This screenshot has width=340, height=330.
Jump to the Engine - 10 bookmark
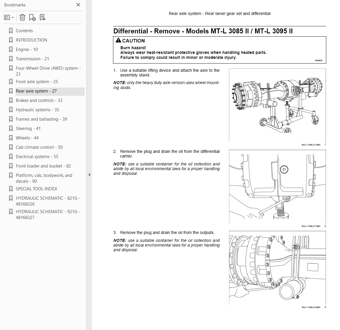click(27, 49)
